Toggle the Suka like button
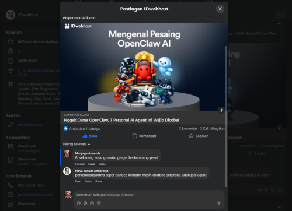Screen dimensions: 292x211 90,136
